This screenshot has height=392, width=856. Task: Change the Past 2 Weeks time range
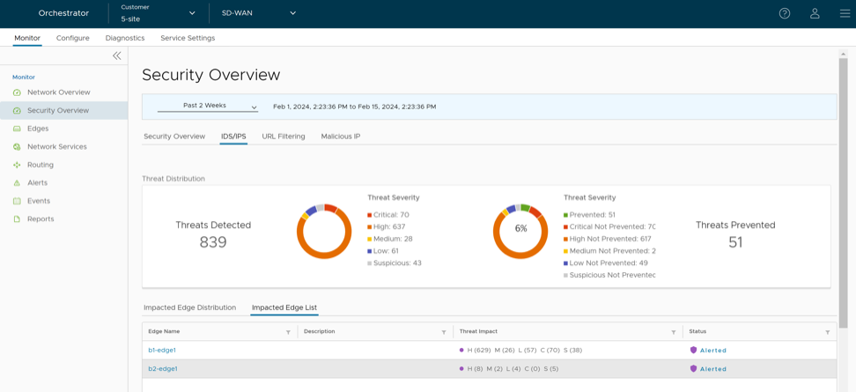[x=208, y=106]
